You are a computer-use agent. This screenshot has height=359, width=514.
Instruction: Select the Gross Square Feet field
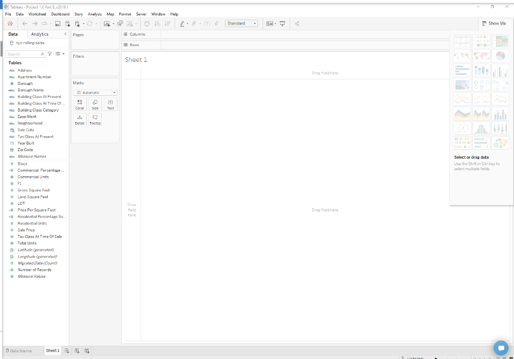(34, 190)
